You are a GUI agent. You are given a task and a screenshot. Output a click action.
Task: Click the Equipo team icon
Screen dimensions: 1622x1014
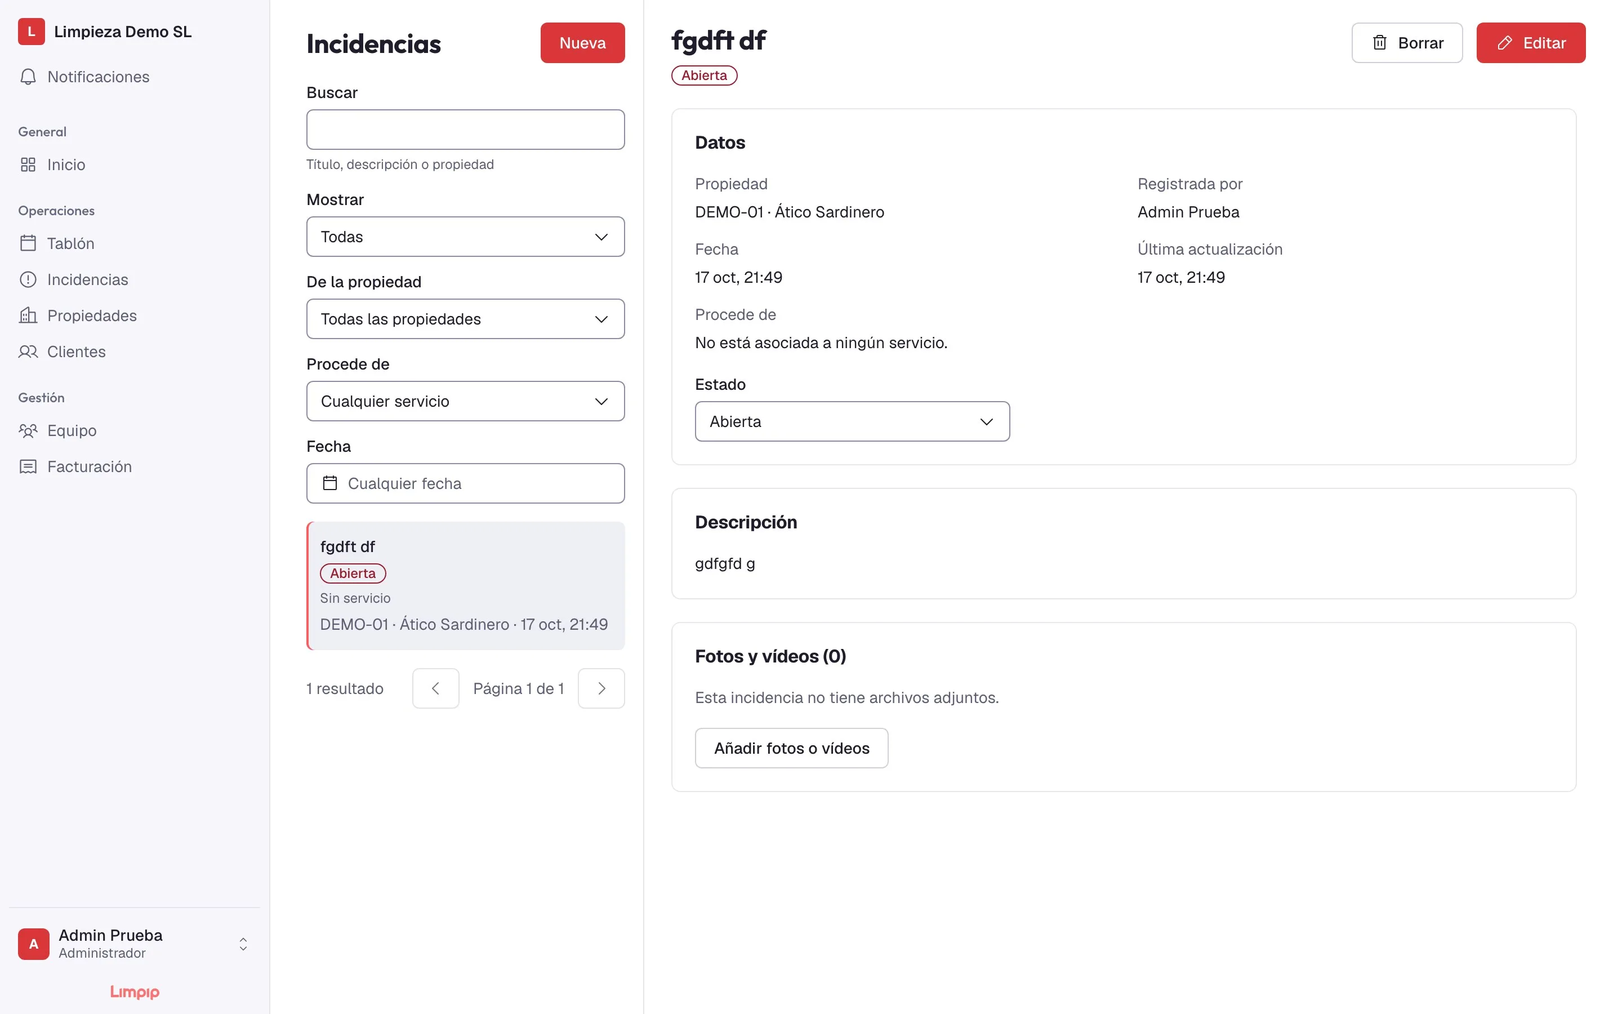[x=28, y=430]
